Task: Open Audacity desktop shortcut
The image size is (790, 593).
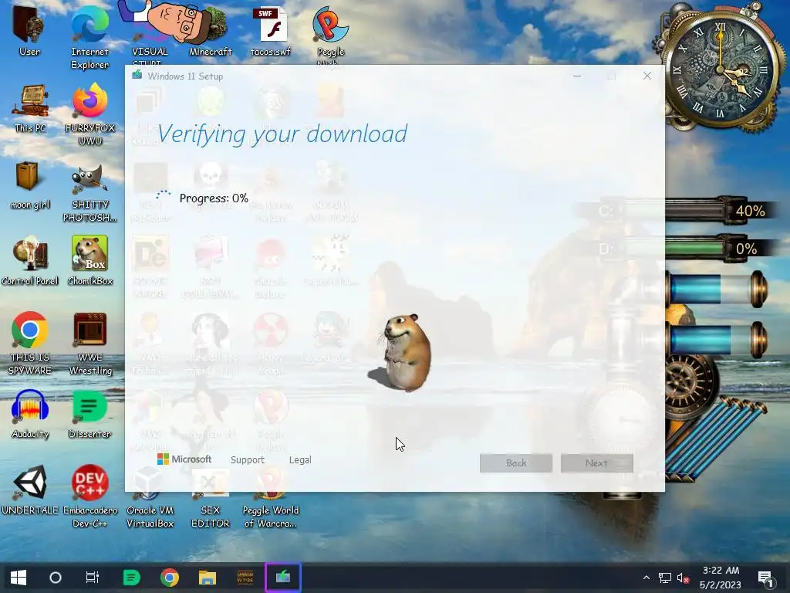Action: pos(30,415)
